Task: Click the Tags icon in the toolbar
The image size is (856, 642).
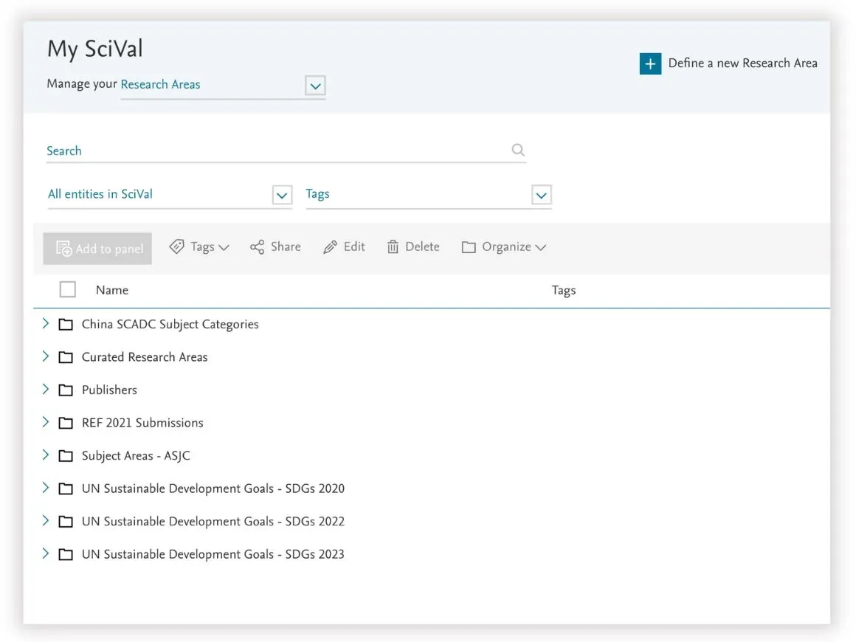Action: pos(177,246)
